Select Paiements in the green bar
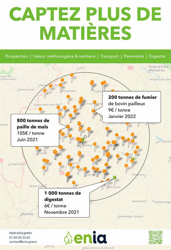The width and height of the screenshot is (171, 250). pyautogui.click(x=134, y=56)
